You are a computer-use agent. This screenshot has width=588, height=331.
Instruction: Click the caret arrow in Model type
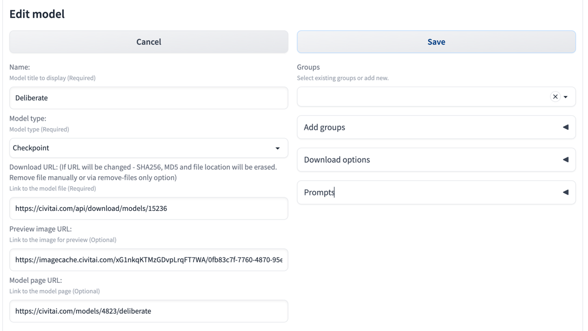(278, 148)
